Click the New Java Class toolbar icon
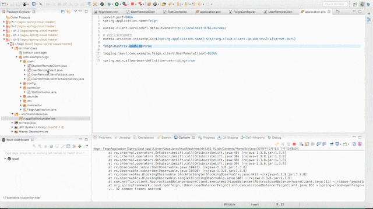 [156, 4]
